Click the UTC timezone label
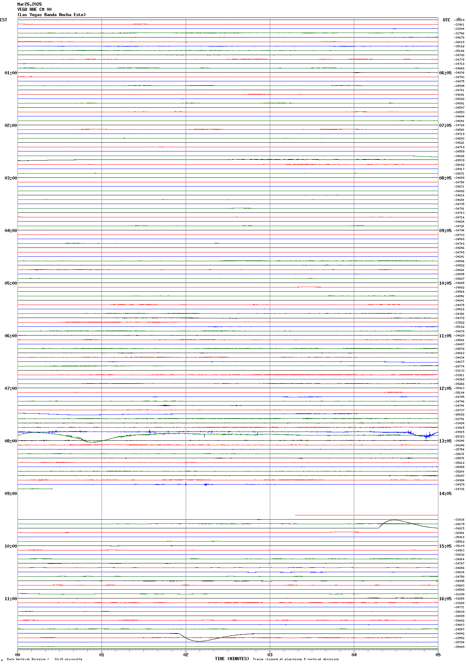The image size is (466, 664). click(446, 20)
